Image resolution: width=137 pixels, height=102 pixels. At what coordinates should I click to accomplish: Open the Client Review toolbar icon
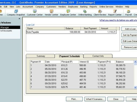tap(100, 13)
